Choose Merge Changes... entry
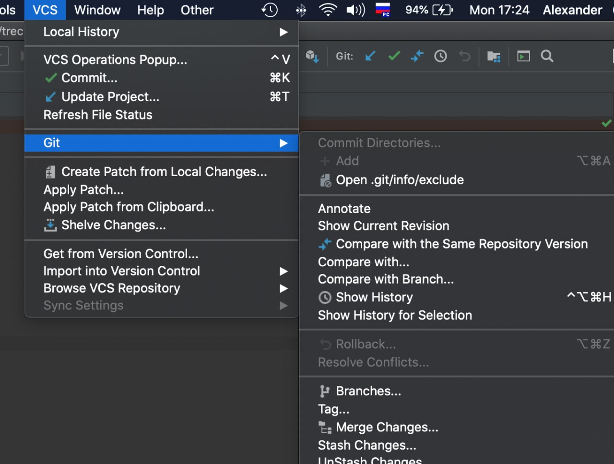This screenshot has width=614, height=464. 457,427
